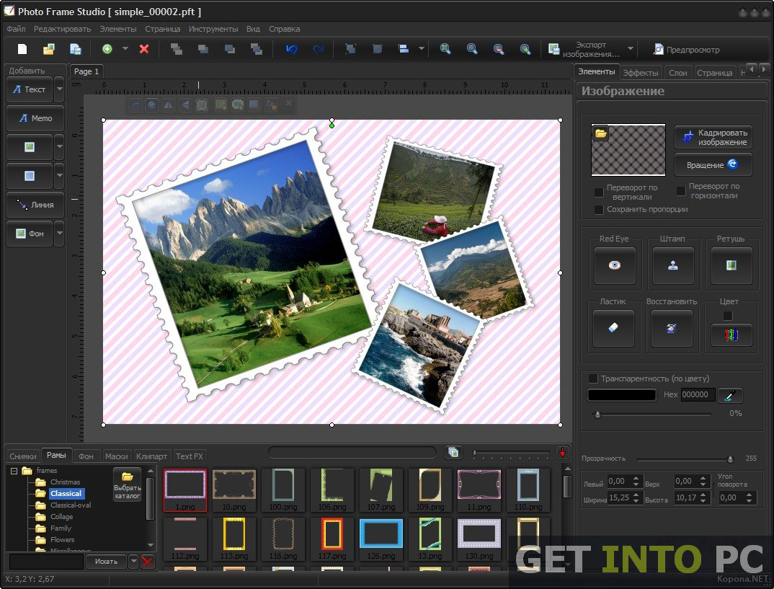Click Кадрировать изображение button
This screenshot has width=774, height=589.
(x=713, y=137)
